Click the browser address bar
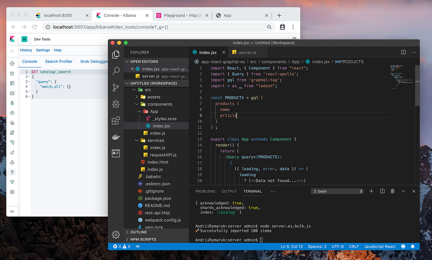Image resolution: width=432 pixels, height=260 pixels. coord(144,27)
